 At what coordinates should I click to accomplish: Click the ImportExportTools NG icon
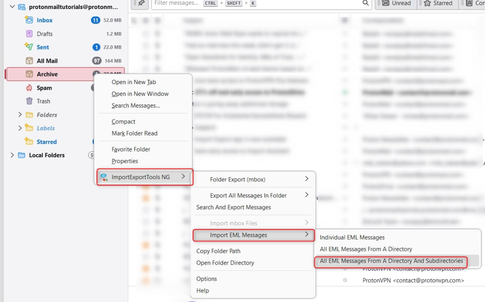coord(104,177)
